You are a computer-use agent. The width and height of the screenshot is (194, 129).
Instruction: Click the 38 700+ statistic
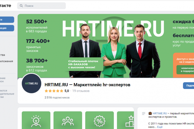(x=37, y=61)
